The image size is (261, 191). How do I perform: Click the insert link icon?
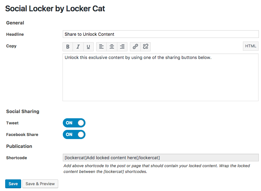click(135, 46)
